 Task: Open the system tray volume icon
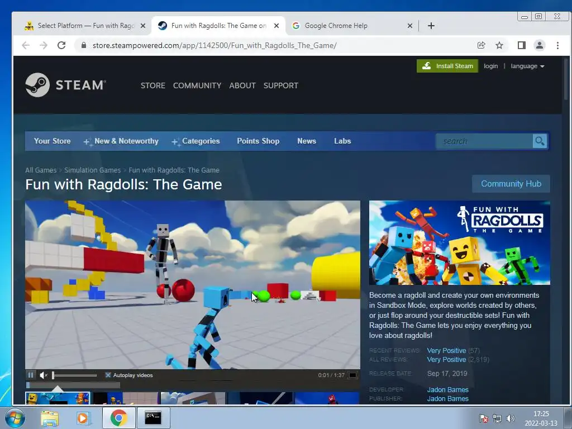[x=511, y=418]
